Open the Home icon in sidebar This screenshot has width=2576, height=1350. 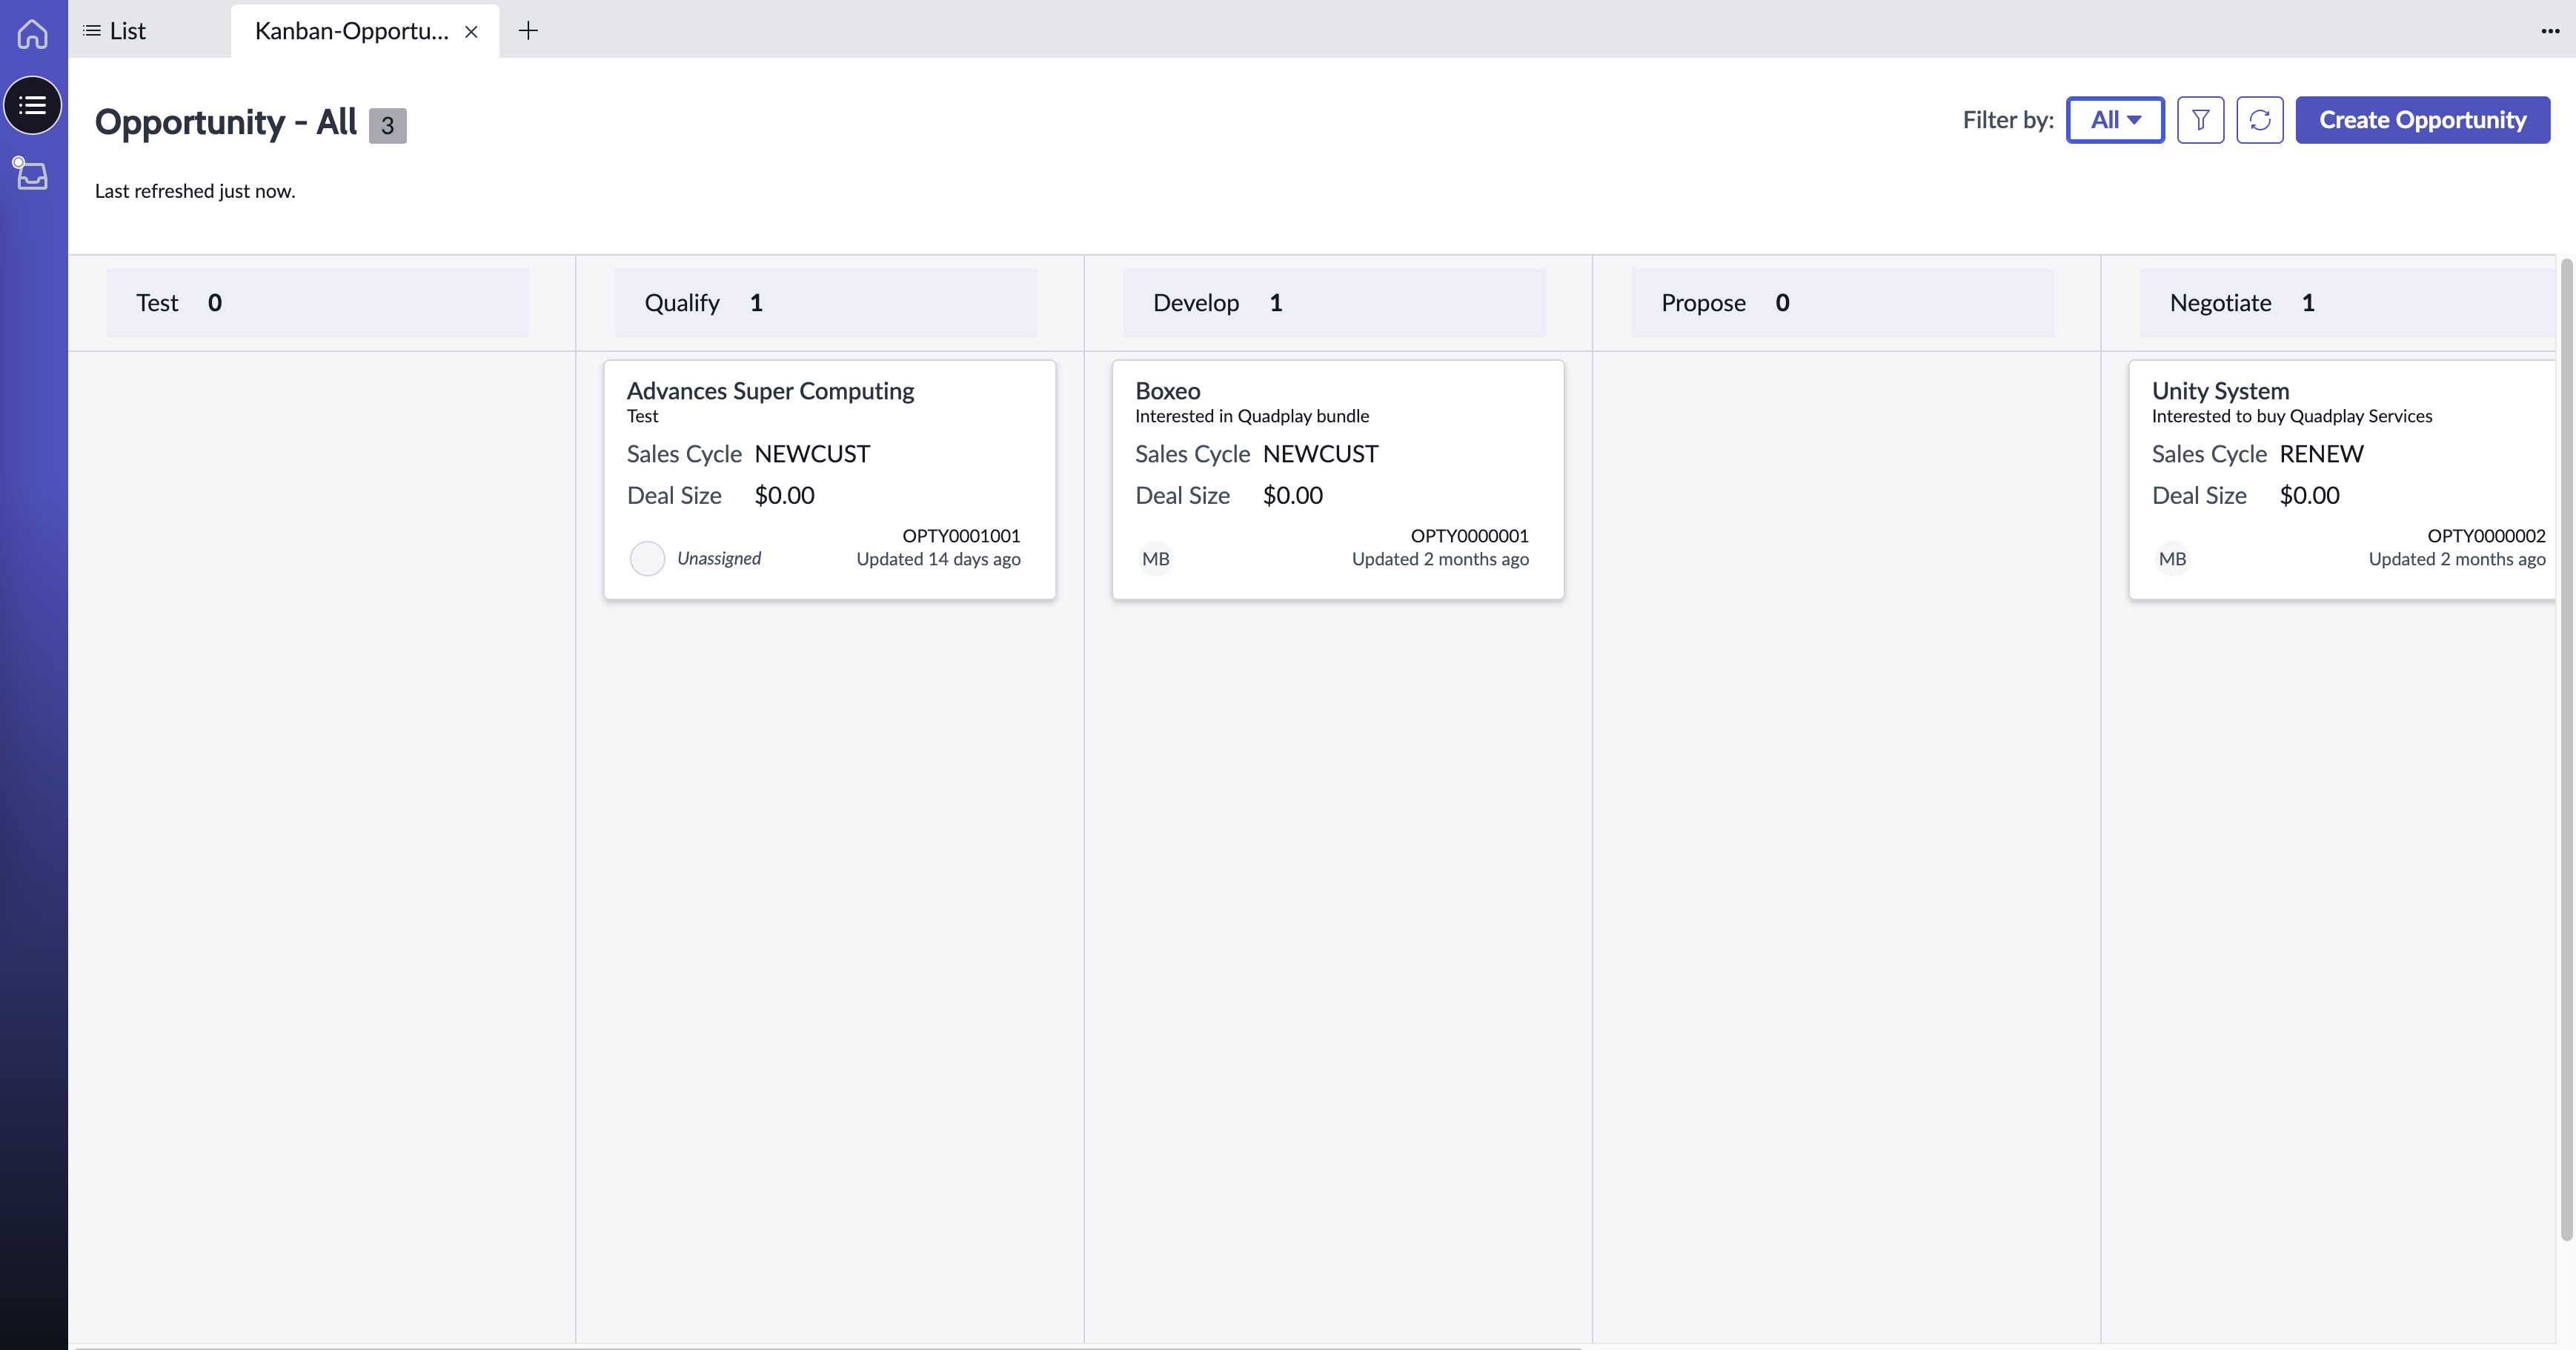[33, 33]
